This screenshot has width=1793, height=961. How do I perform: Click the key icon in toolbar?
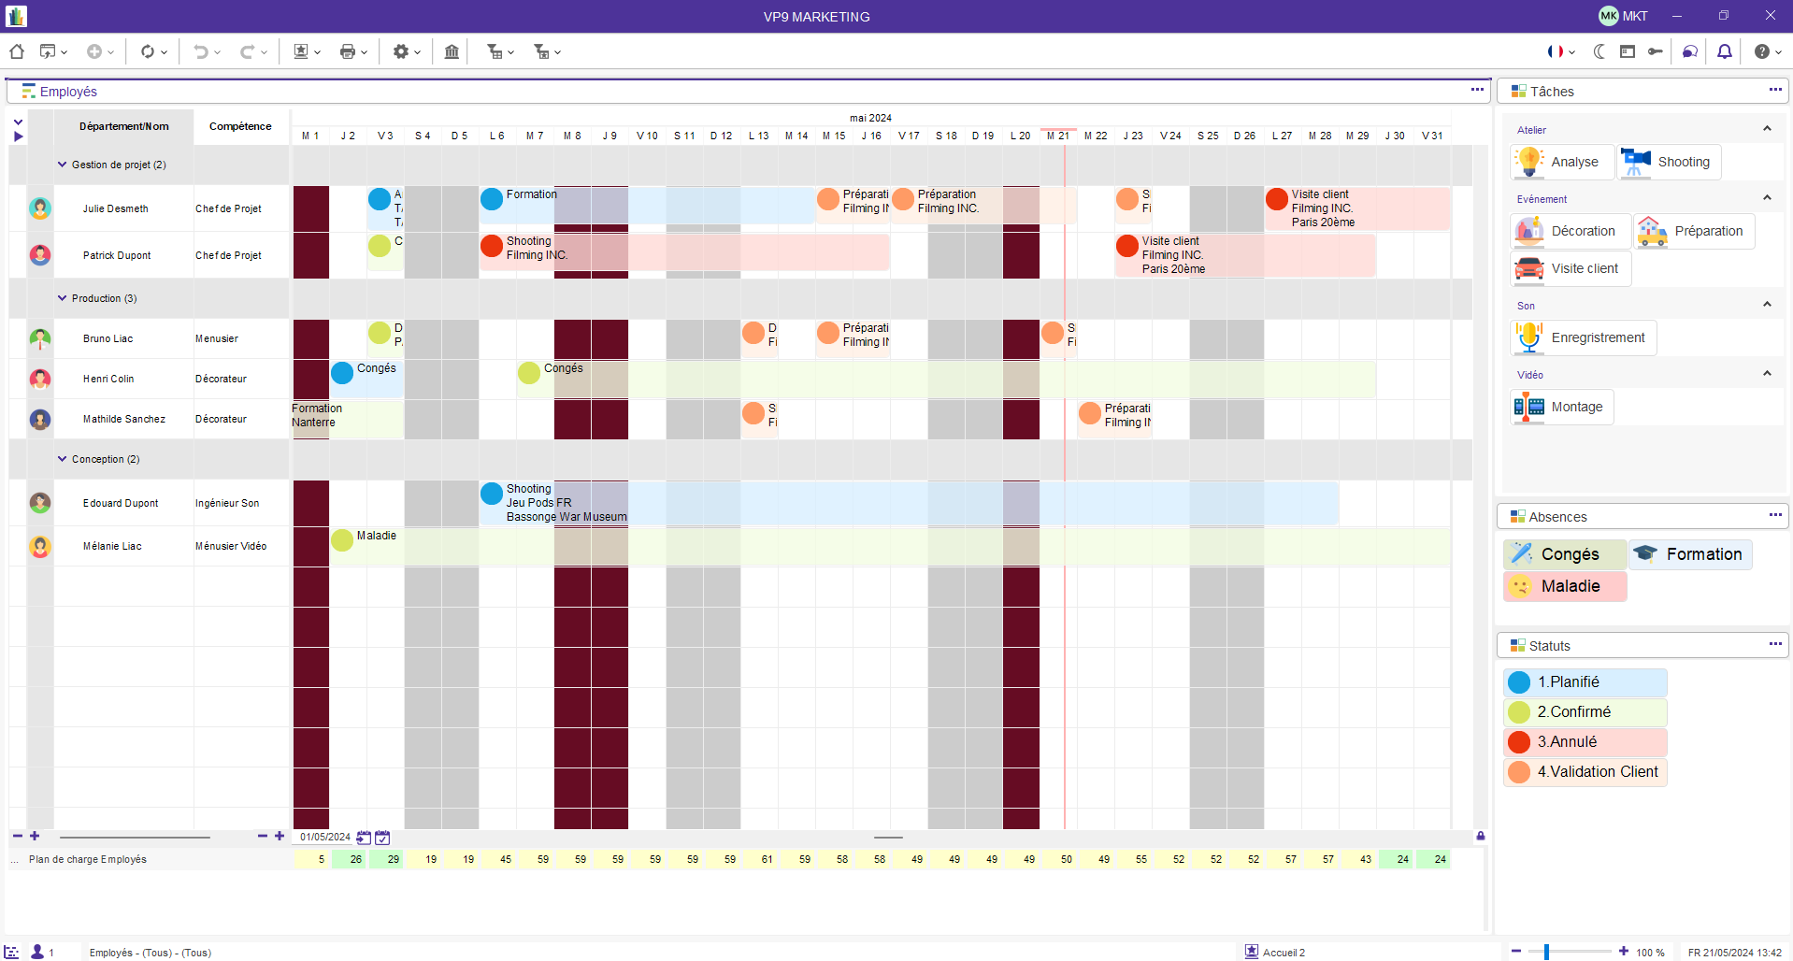(x=1656, y=52)
